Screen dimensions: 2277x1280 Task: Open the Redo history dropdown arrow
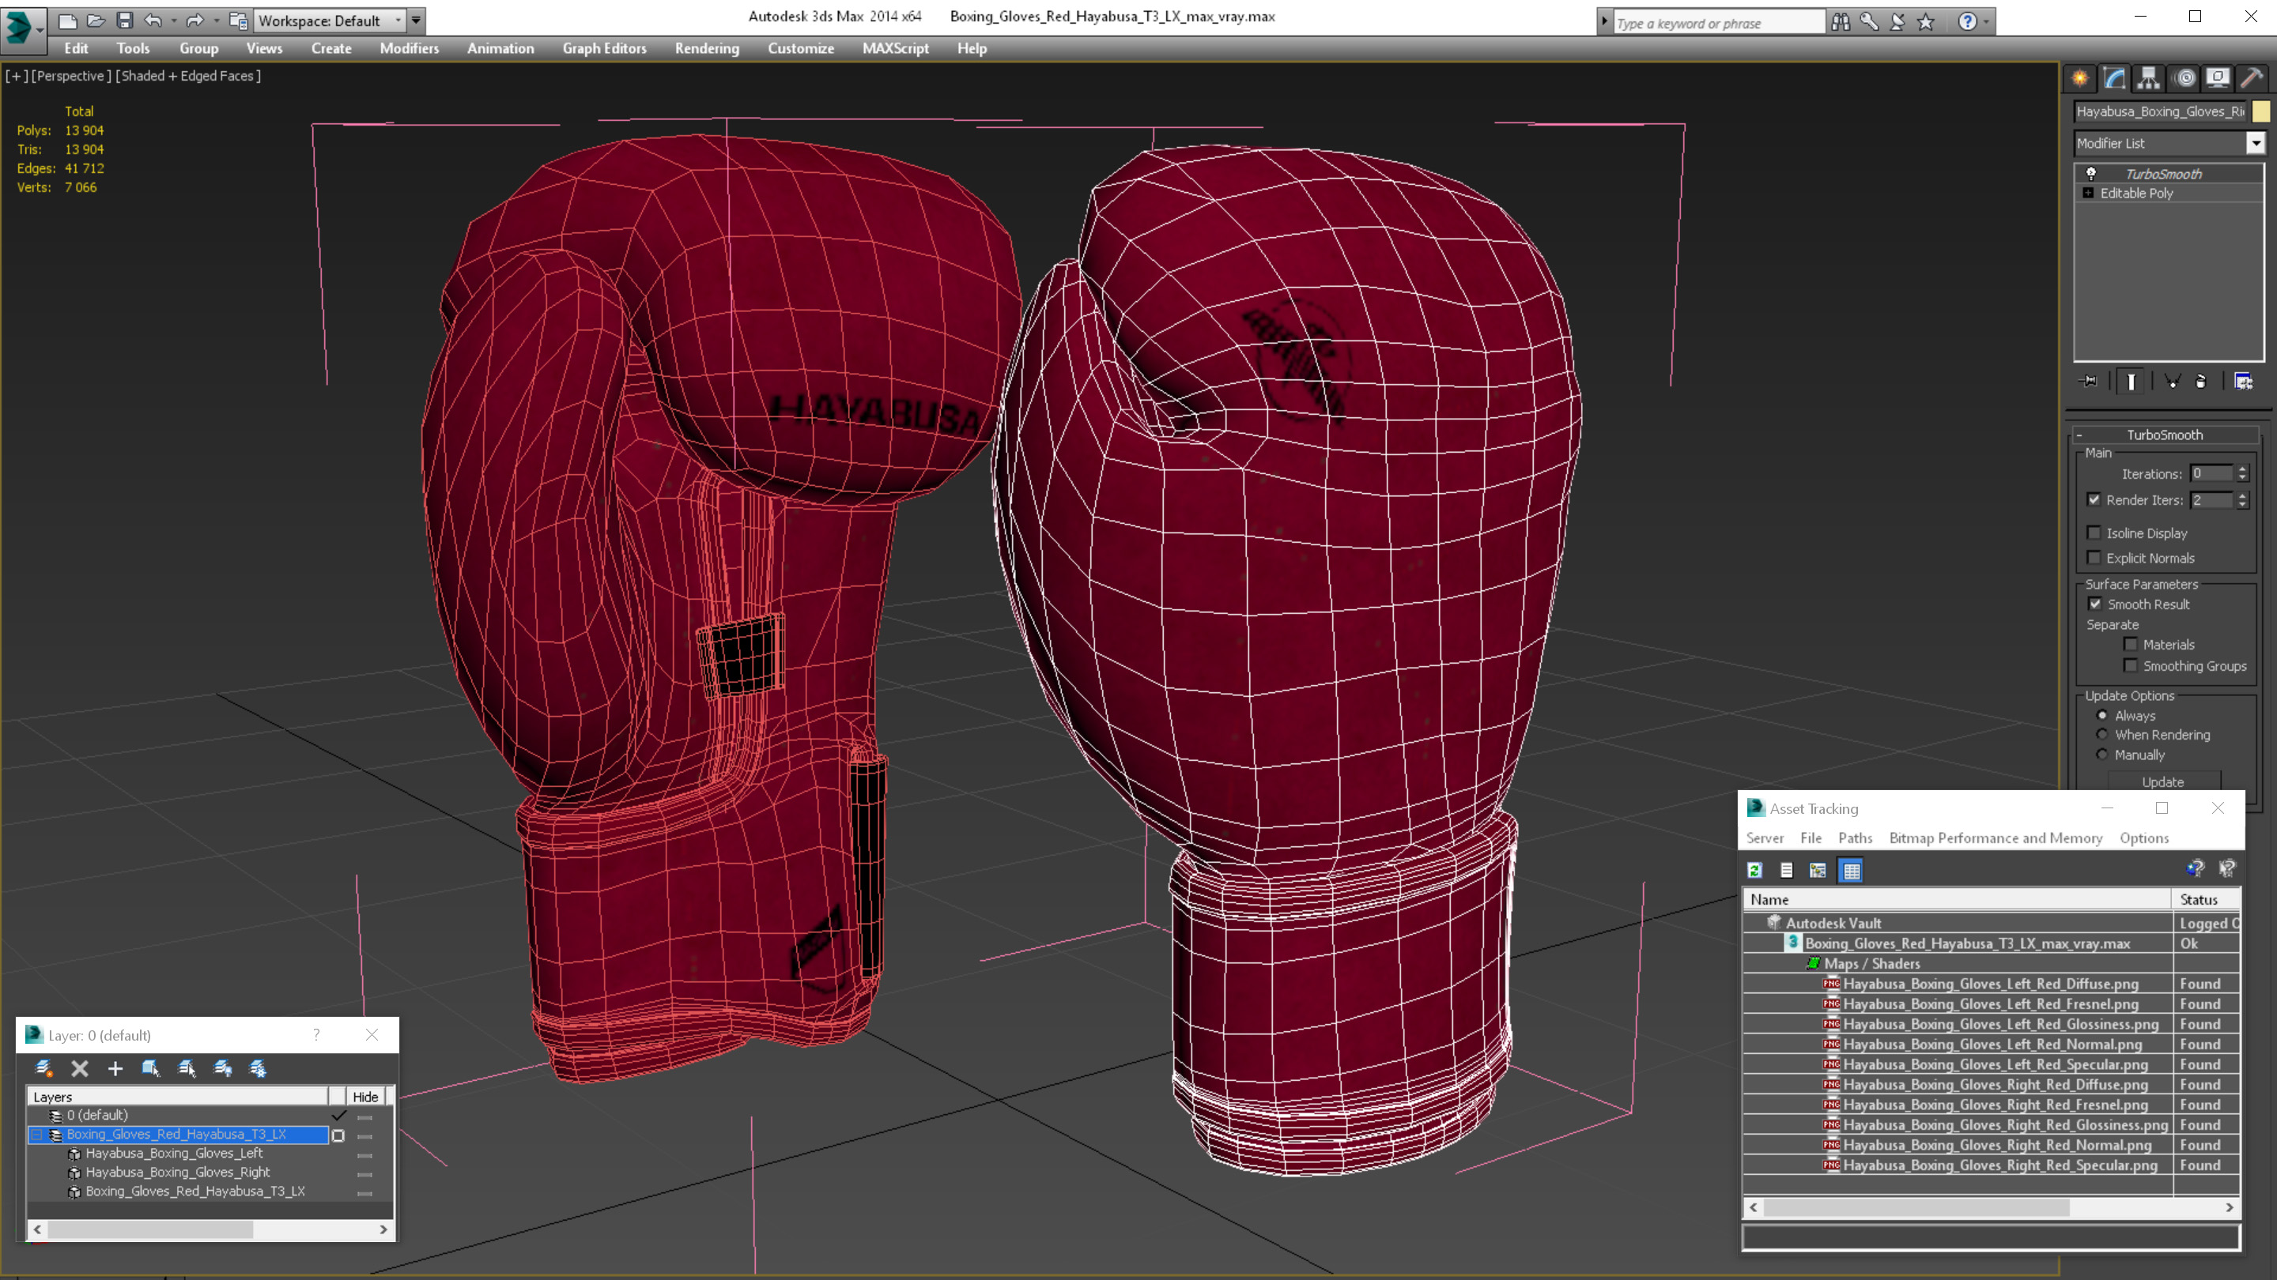[216, 21]
